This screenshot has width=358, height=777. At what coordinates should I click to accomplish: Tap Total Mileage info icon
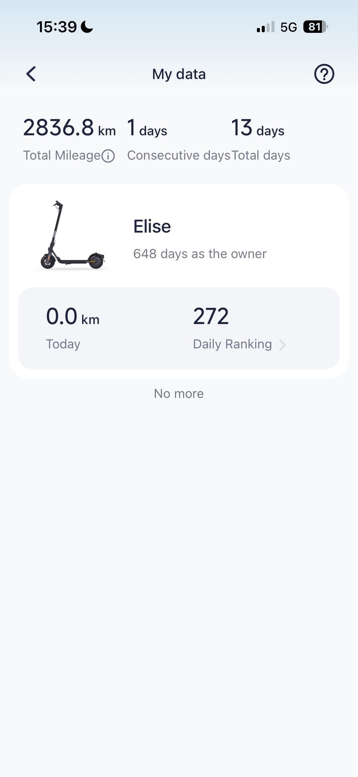[x=108, y=156]
